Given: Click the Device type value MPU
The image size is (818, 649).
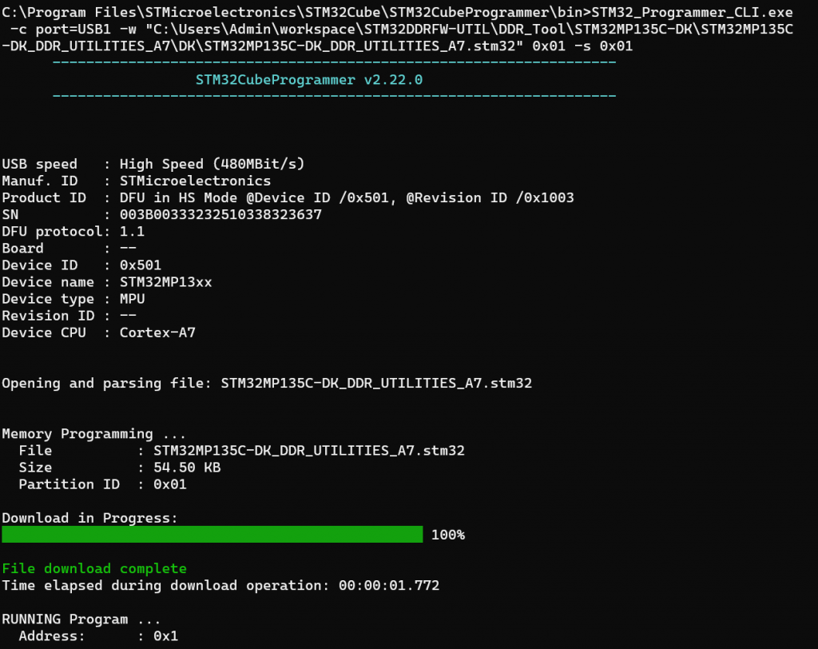Looking at the screenshot, I should pos(132,298).
